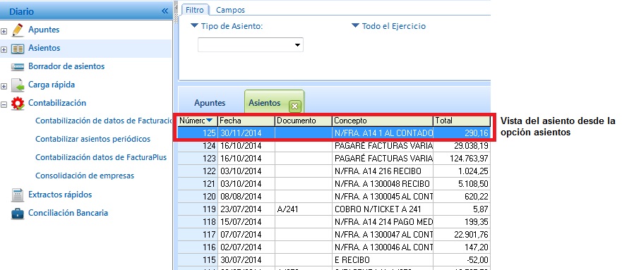Click total 29.038,19 cell
Viewport: 622px width, 270px height.
[x=462, y=146]
